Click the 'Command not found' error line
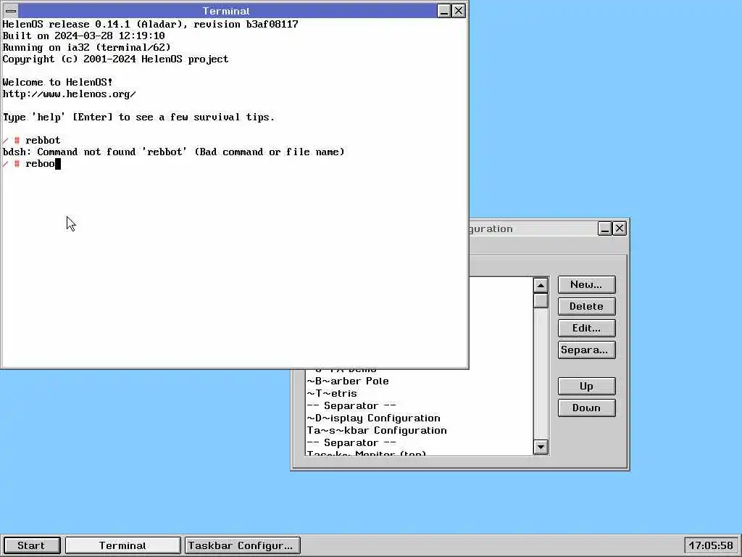This screenshot has width=742, height=557. (174, 152)
